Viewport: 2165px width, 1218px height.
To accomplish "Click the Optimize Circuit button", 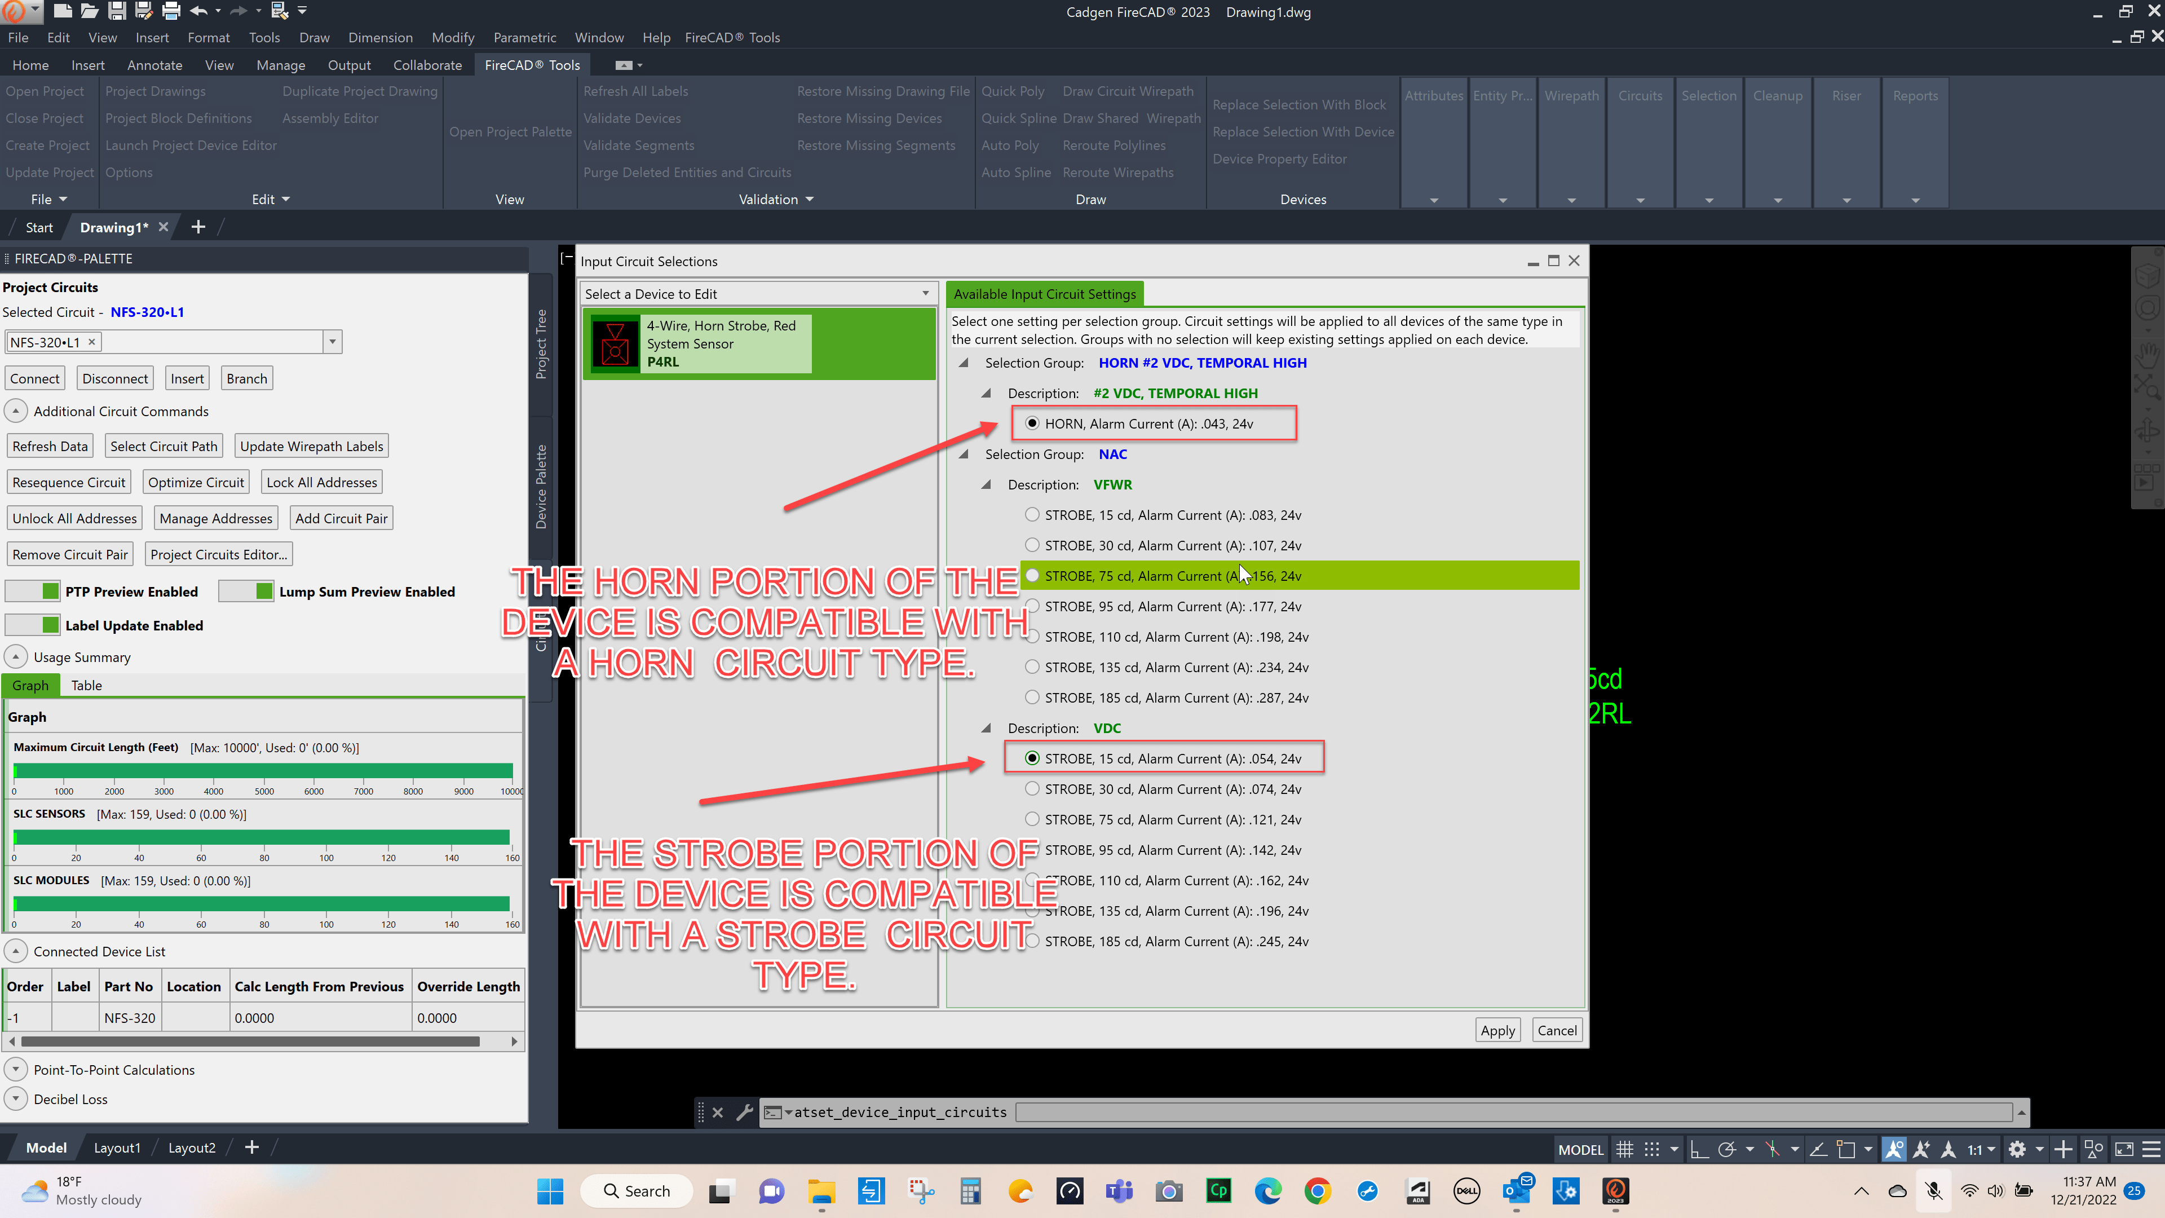I will click(196, 481).
